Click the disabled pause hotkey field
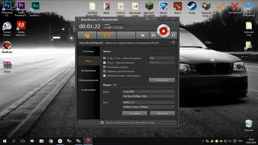258x145 pixels. [162, 63]
